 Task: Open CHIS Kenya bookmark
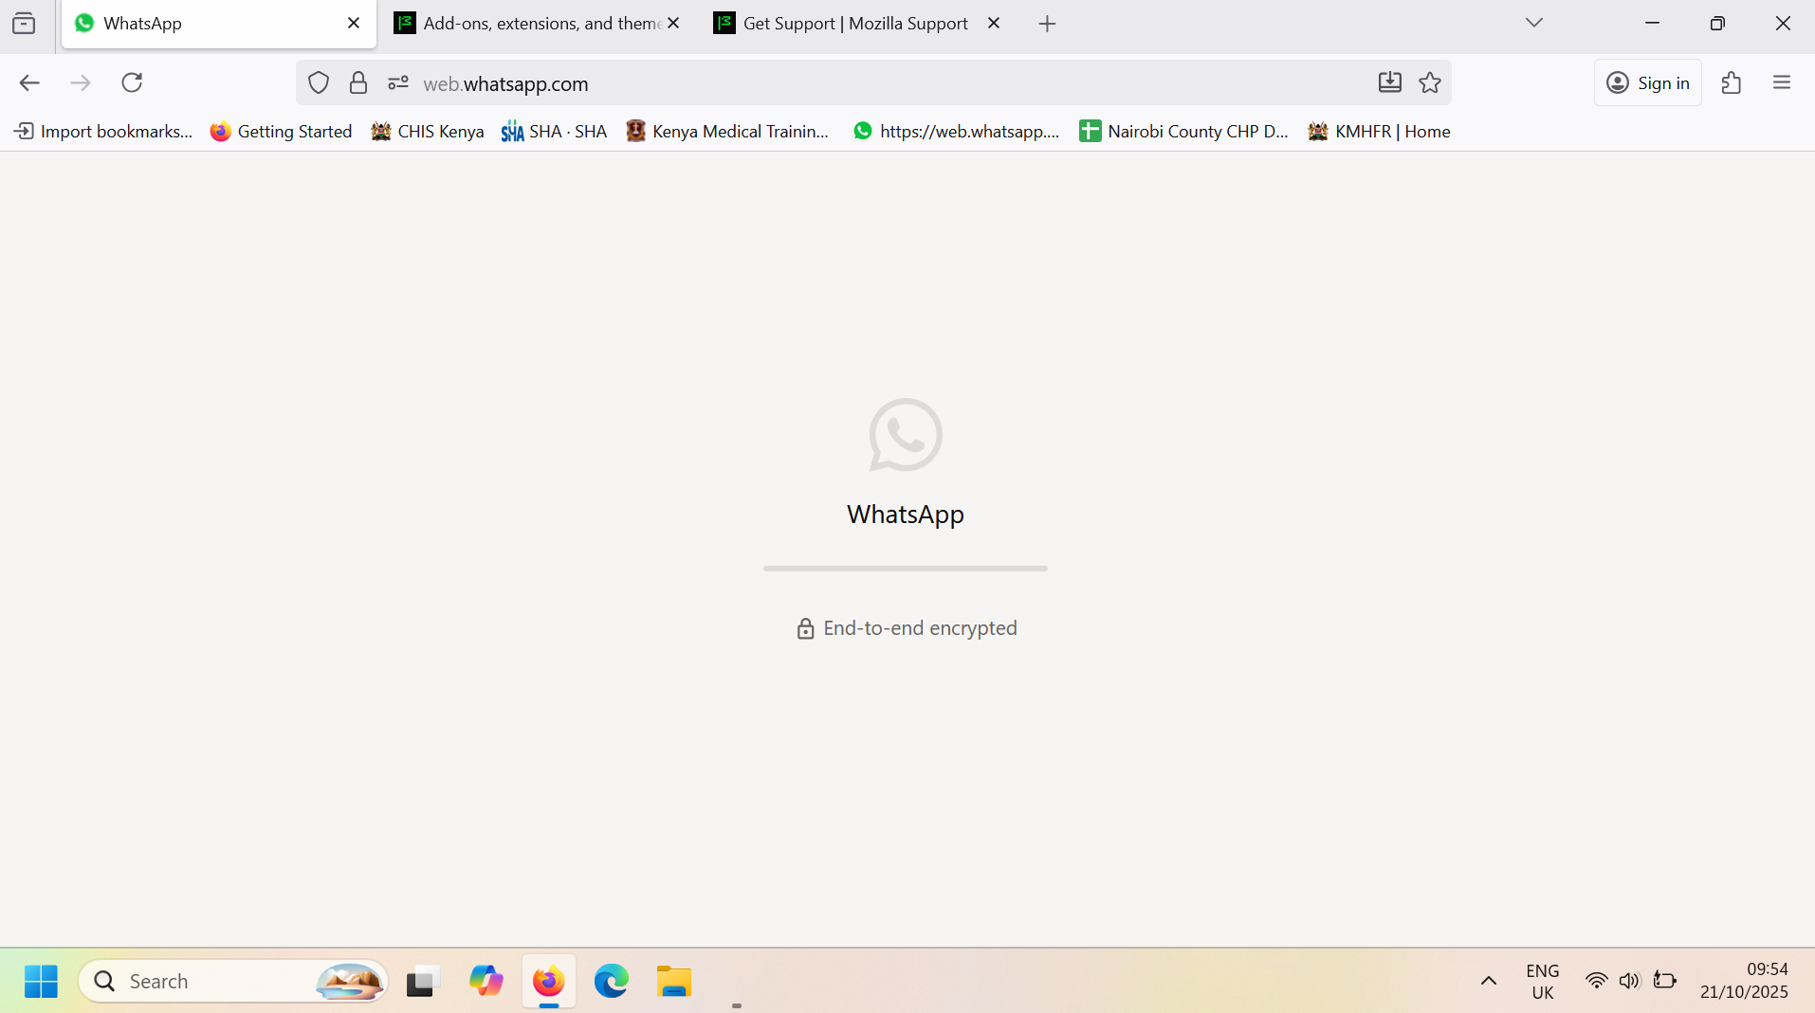click(x=427, y=132)
